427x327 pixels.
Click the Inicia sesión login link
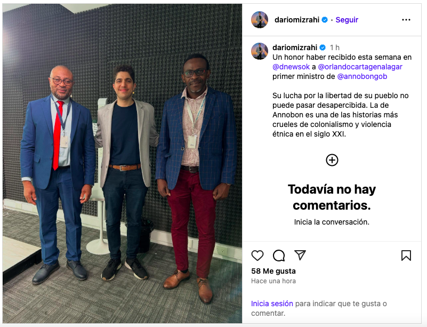pos(272,304)
